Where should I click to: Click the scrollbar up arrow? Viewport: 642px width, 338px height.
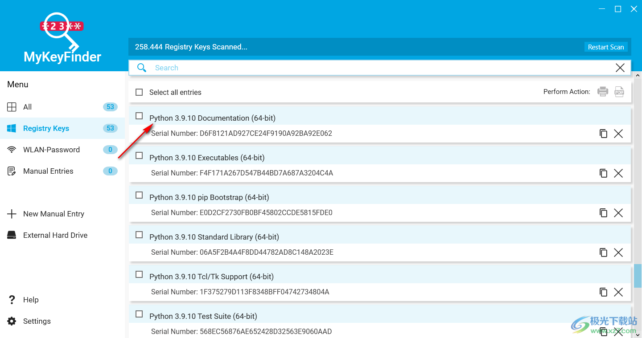coord(638,74)
